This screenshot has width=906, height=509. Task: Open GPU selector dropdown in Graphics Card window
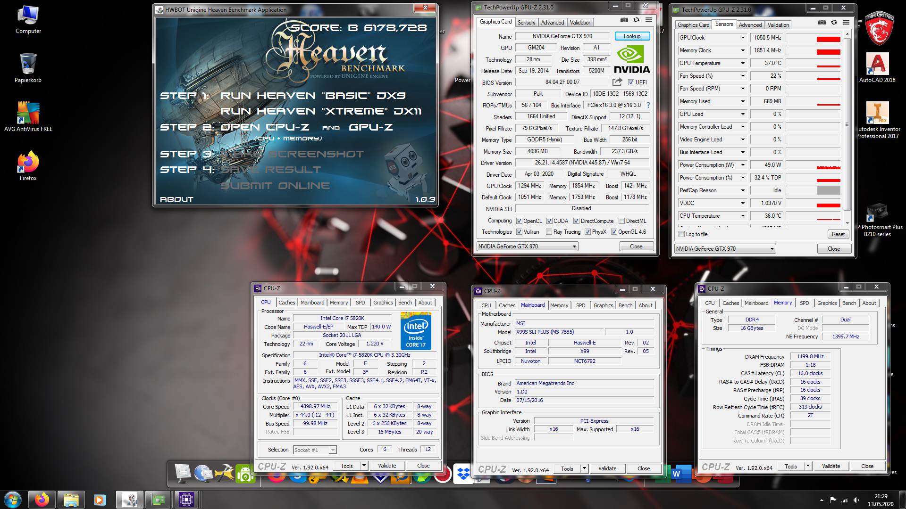click(527, 246)
